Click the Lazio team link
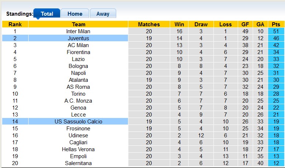 (x=78, y=59)
